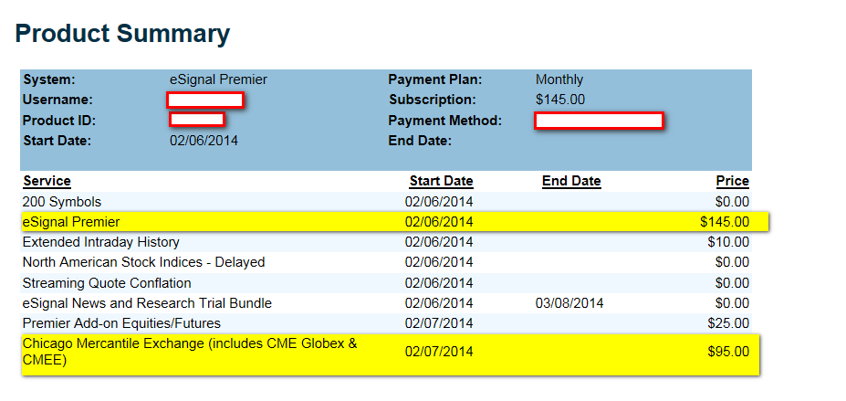The width and height of the screenshot is (846, 401).
Task: Click the $145.00 price in the highlighted row
Action: (725, 222)
